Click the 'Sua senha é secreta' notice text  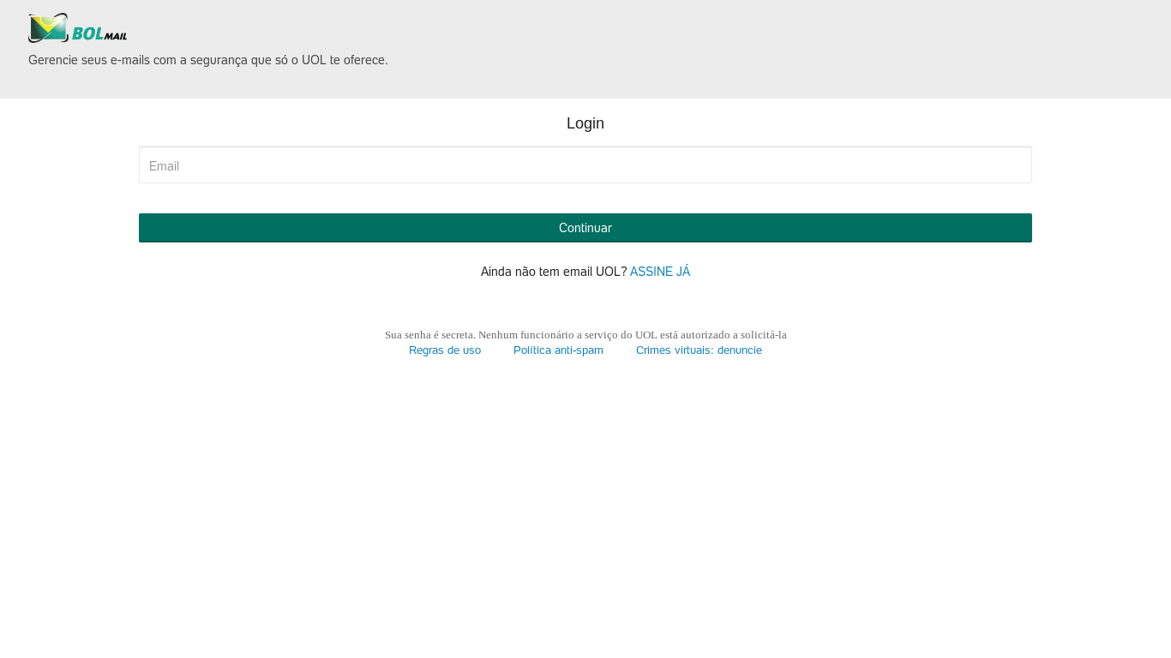(x=585, y=335)
